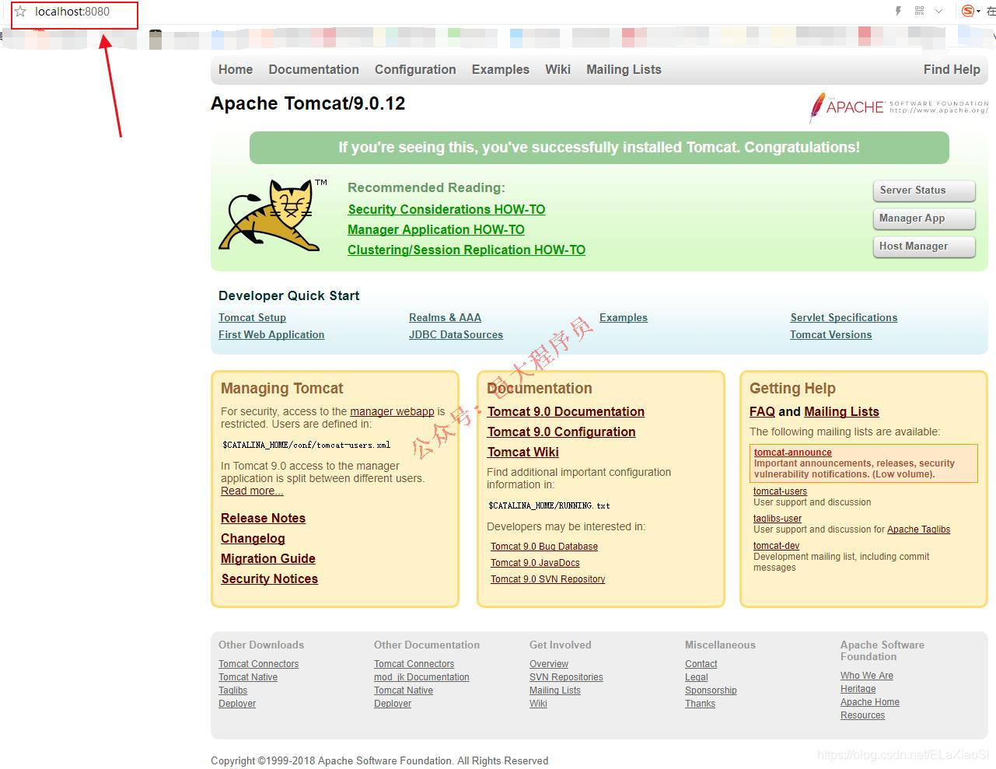Click the Server Status button

coord(924,191)
